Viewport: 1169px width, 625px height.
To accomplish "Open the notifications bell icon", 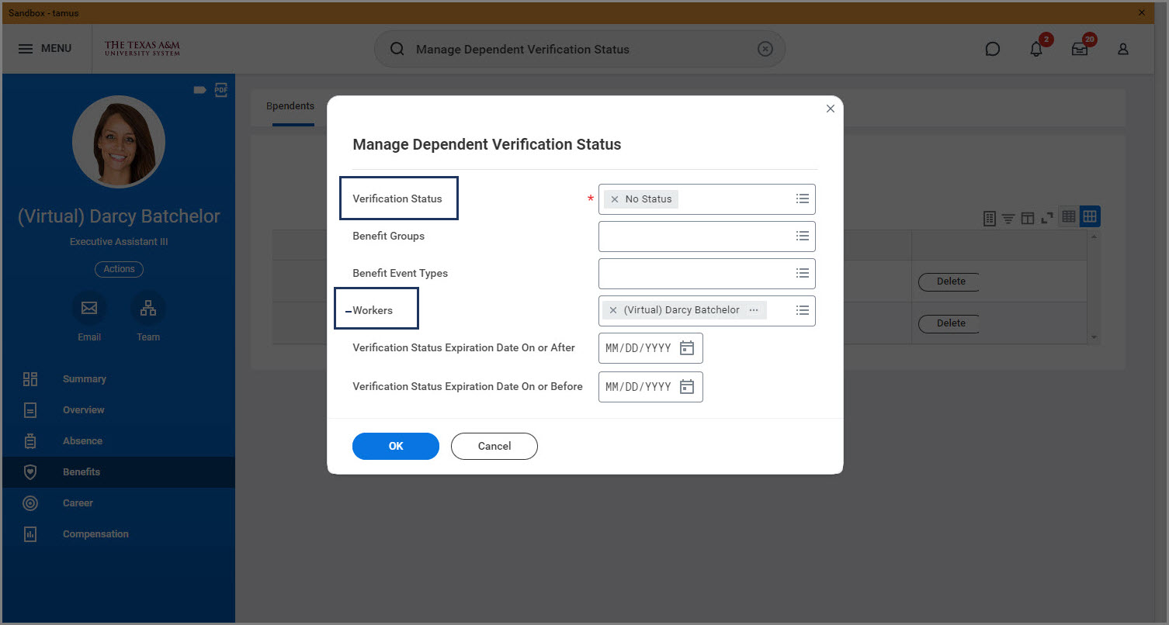I will pyautogui.click(x=1036, y=49).
